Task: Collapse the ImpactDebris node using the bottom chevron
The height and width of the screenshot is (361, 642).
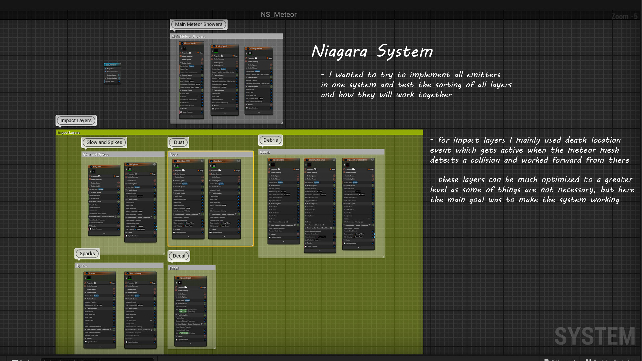Action: pyautogui.click(x=284, y=242)
